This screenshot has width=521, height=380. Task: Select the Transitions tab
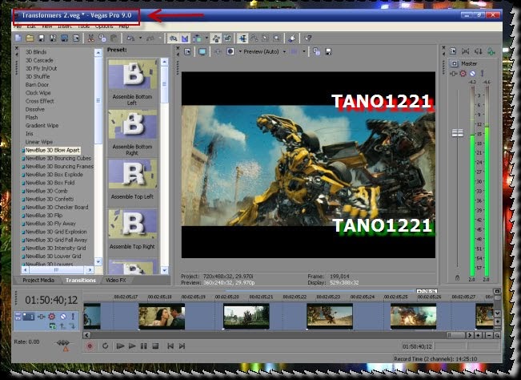pyautogui.click(x=80, y=280)
